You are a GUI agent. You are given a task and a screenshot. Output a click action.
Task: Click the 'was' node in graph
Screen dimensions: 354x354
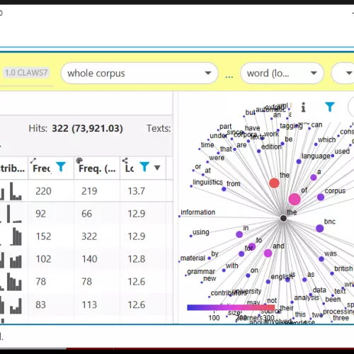tap(321, 259)
